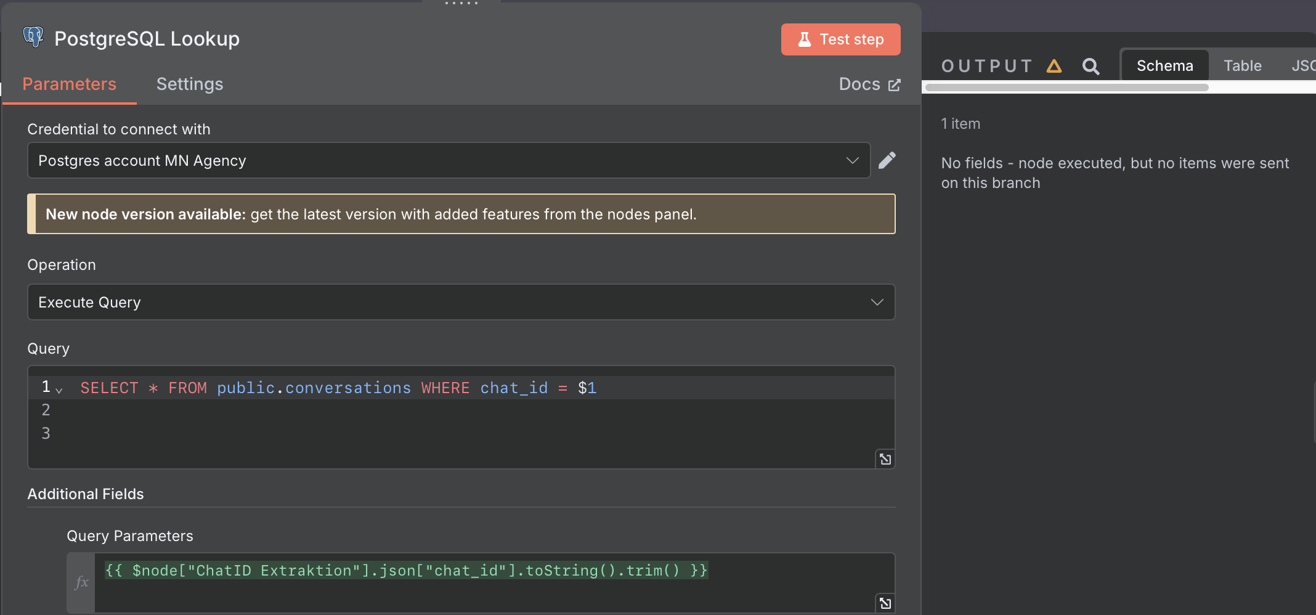This screenshot has height=615, width=1316.
Task: Click the OUTPUT panel heading
Action: click(x=987, y=66)
